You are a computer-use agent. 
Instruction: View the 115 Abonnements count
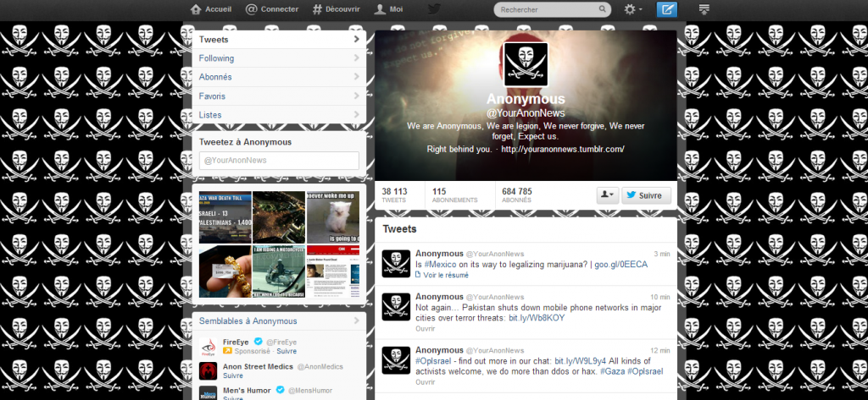point(454,195)
